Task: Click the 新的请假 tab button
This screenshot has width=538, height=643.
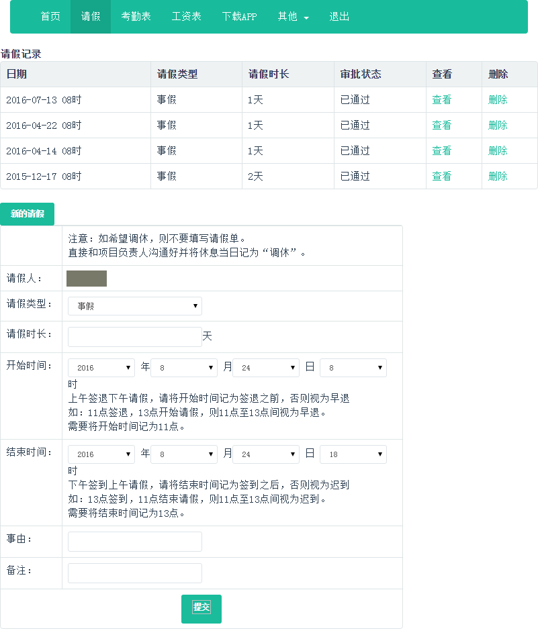Action: [28, 214]
